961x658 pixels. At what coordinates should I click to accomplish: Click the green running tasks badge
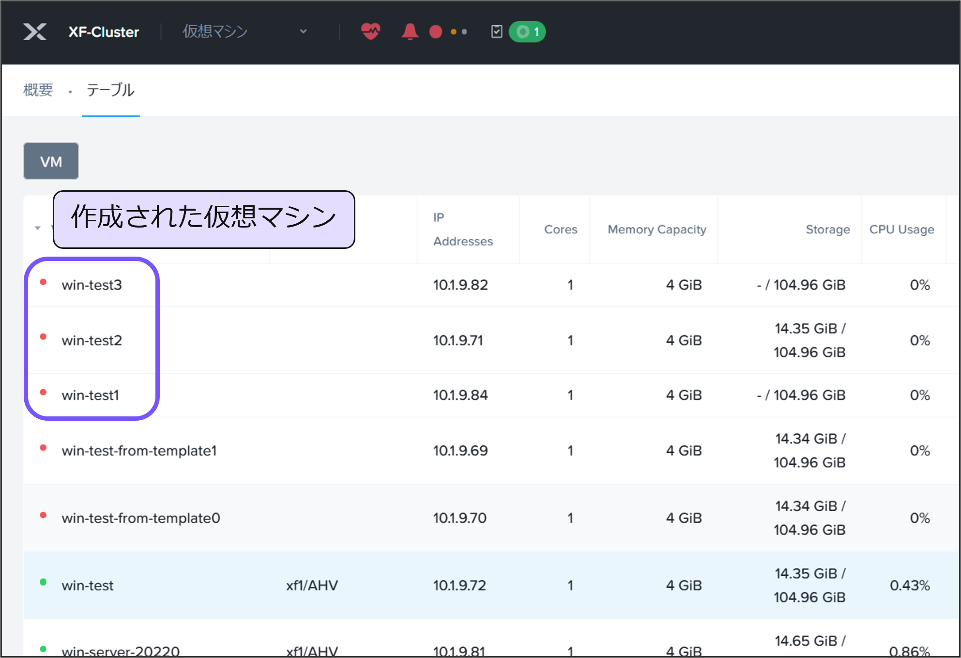(527, 32)
